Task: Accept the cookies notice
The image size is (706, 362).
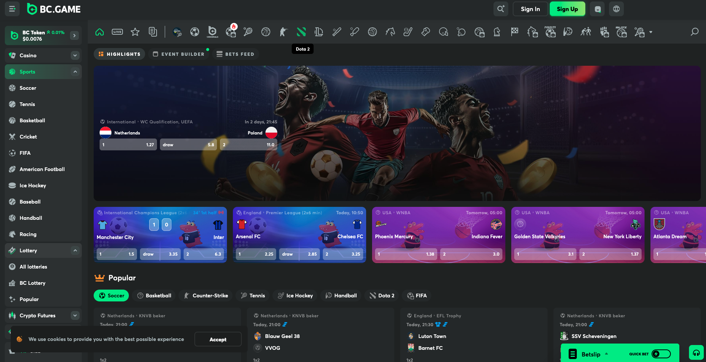Action: click(218, 339)
